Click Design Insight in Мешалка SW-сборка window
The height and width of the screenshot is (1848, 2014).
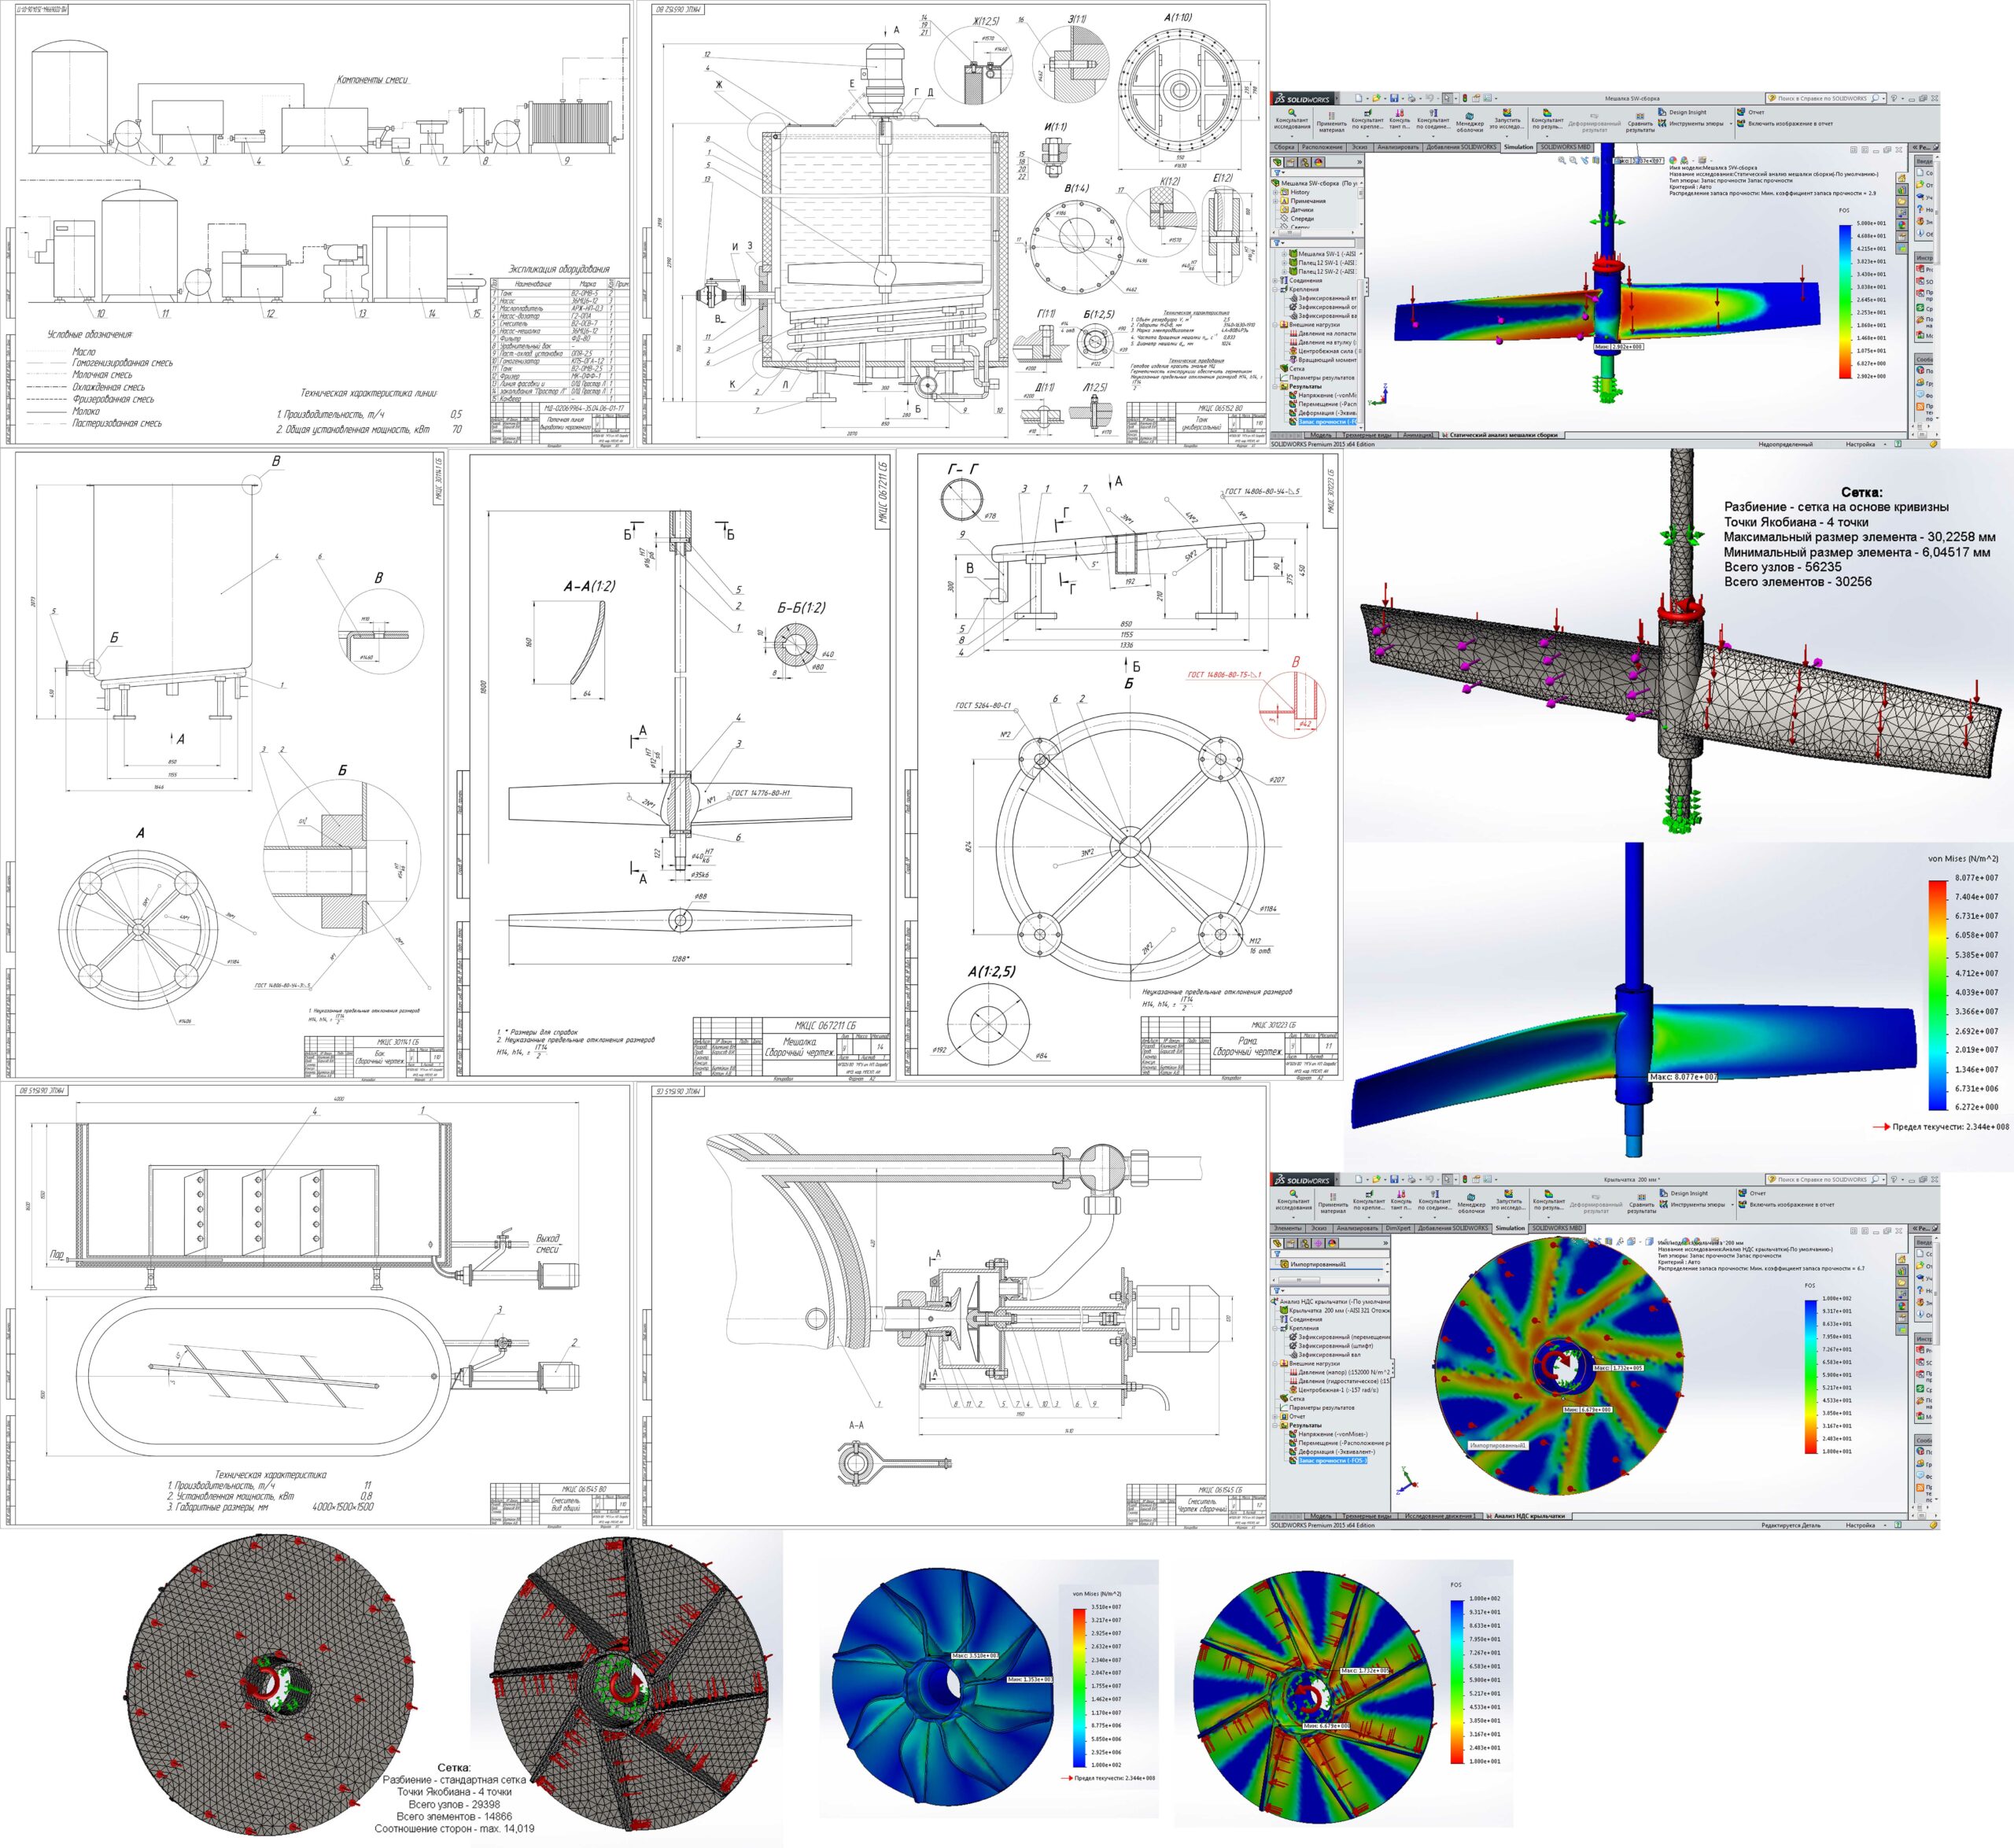1683,112
